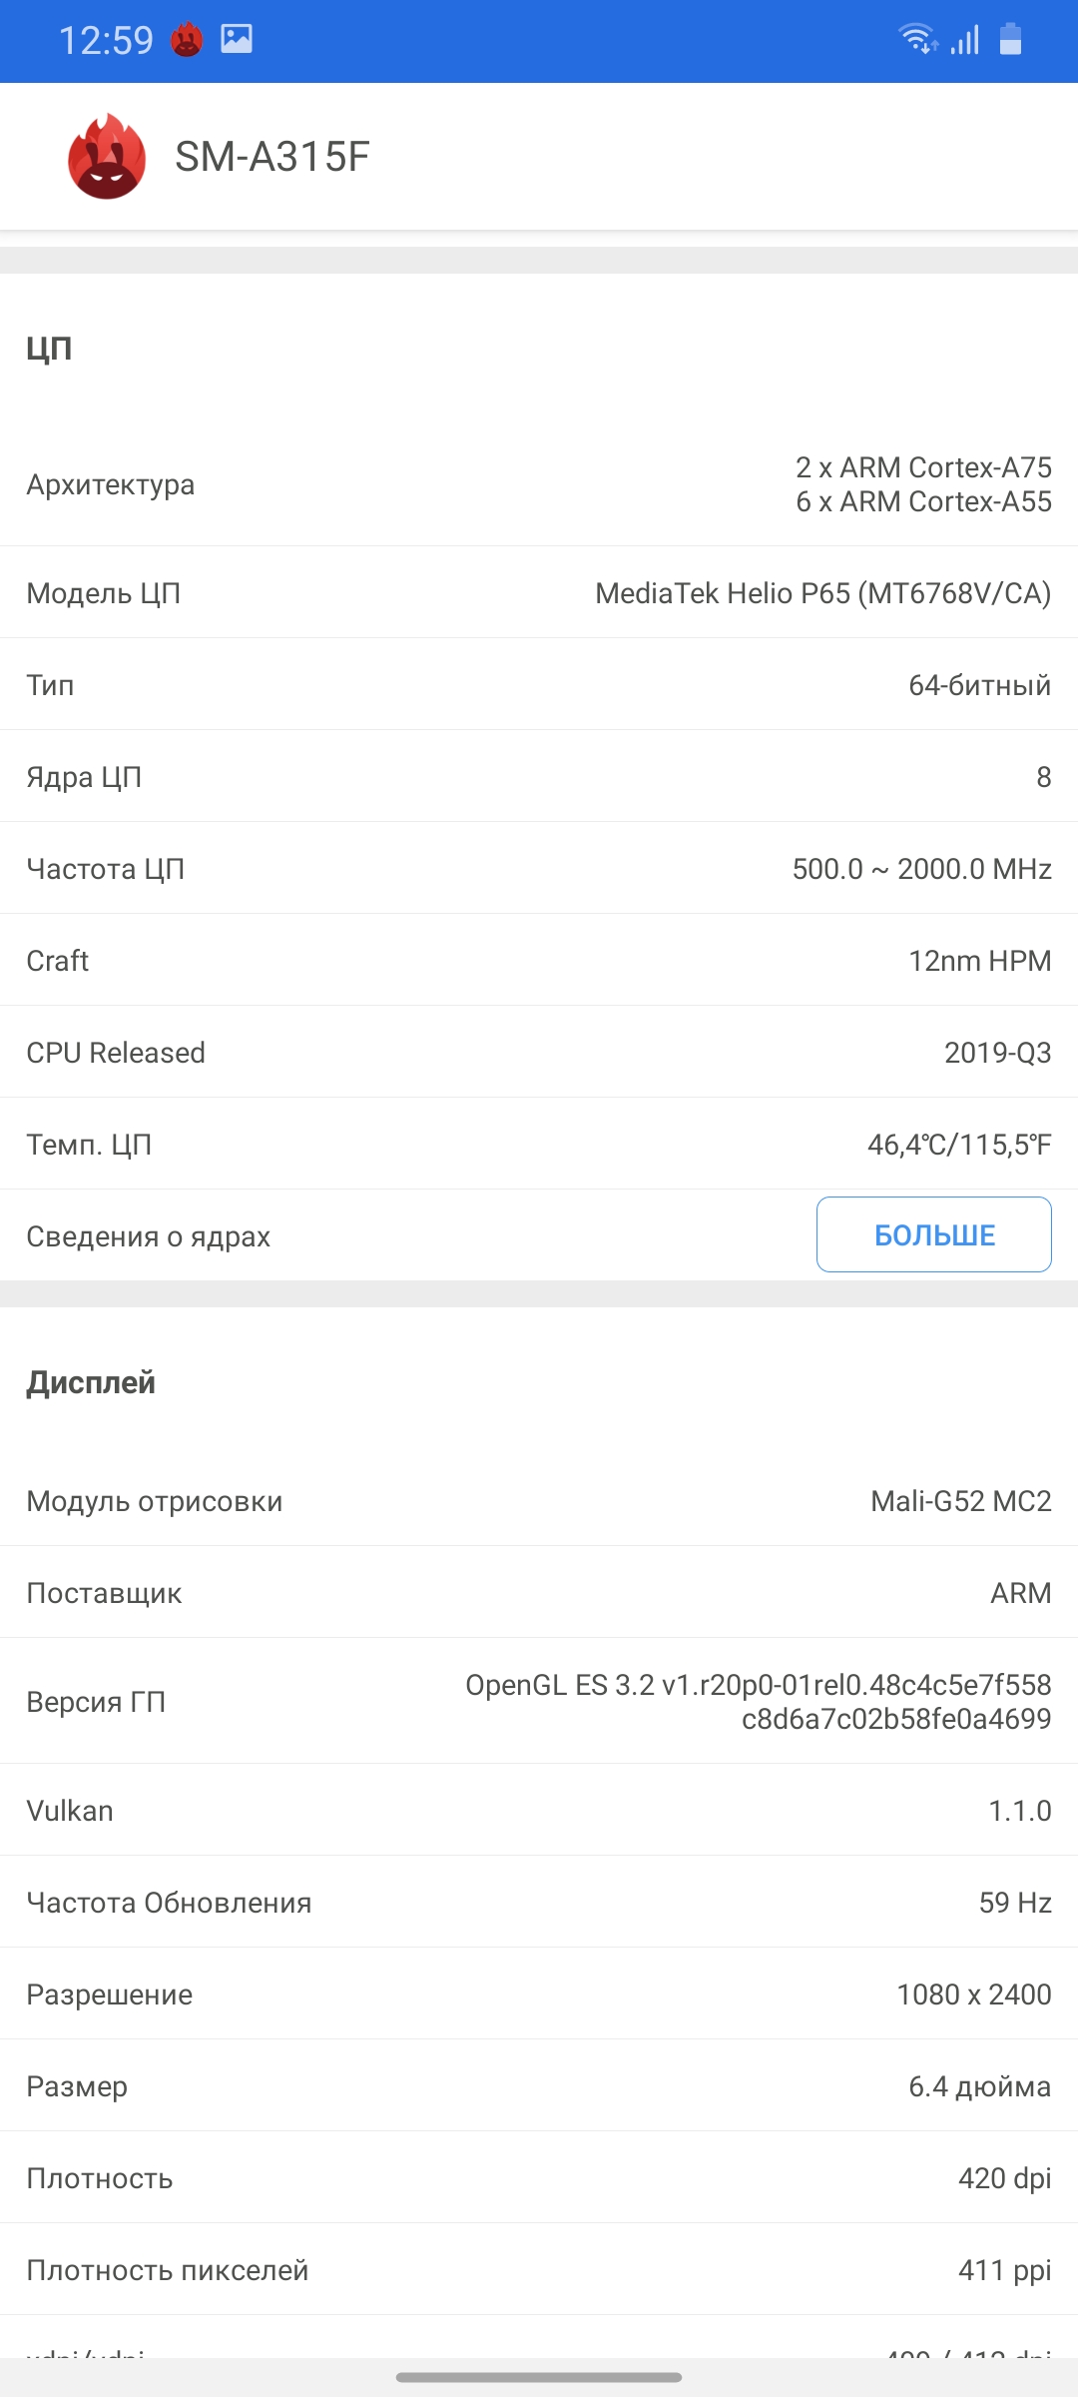Tap the cellular signal bars icon

pos(965,40)
